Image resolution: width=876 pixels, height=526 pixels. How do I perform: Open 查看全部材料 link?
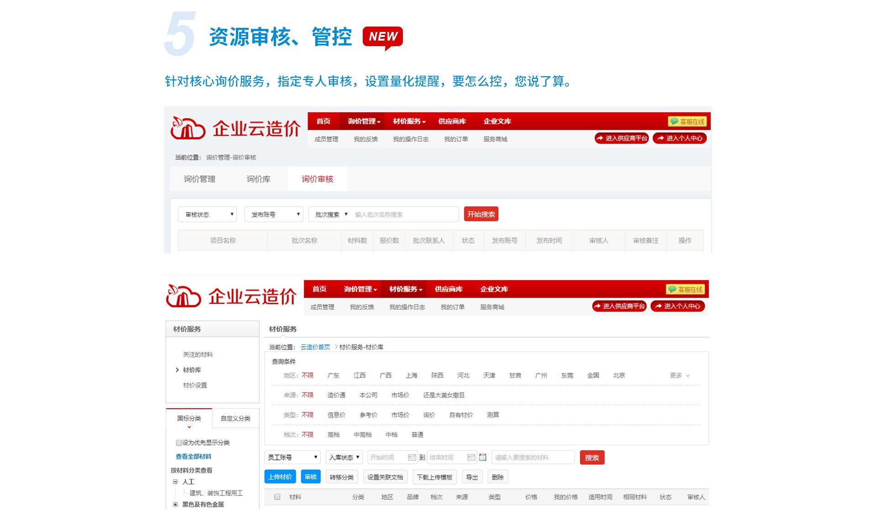[193, 456]
